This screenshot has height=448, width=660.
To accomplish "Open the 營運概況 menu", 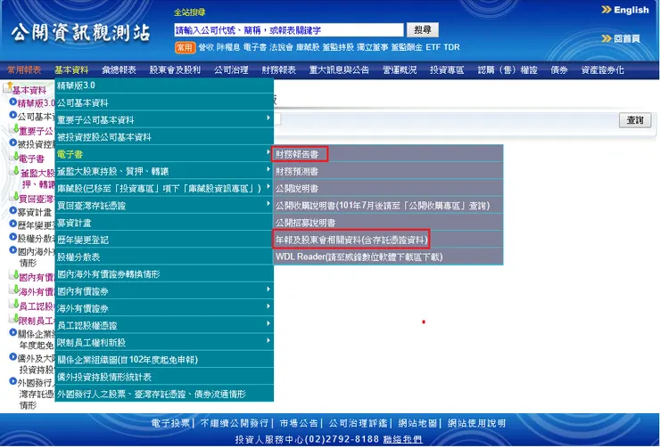I will 400,70.
